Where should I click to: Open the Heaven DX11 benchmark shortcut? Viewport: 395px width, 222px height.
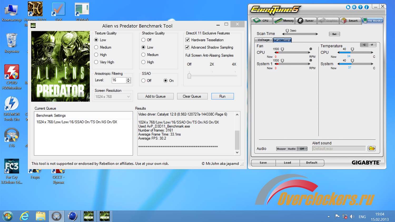pos(35,9)
